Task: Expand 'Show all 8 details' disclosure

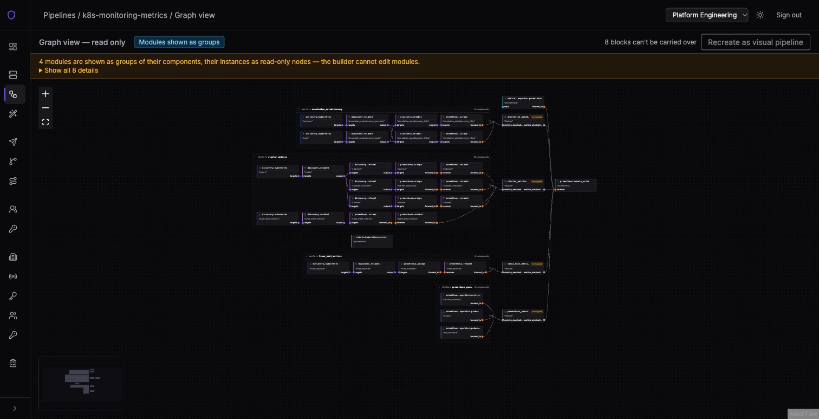Action: 69,70
